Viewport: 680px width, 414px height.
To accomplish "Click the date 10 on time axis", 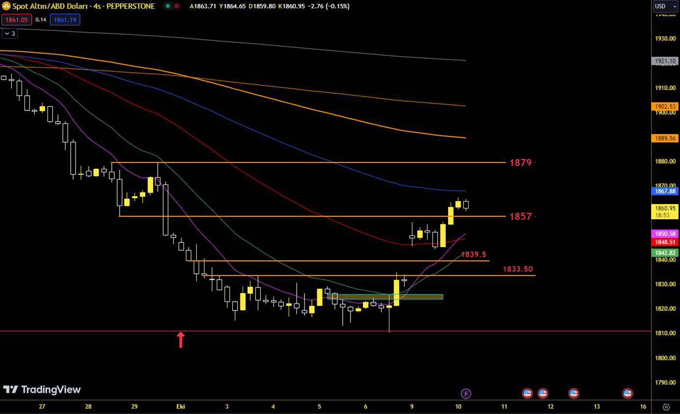I will click(x=458, y=407).
